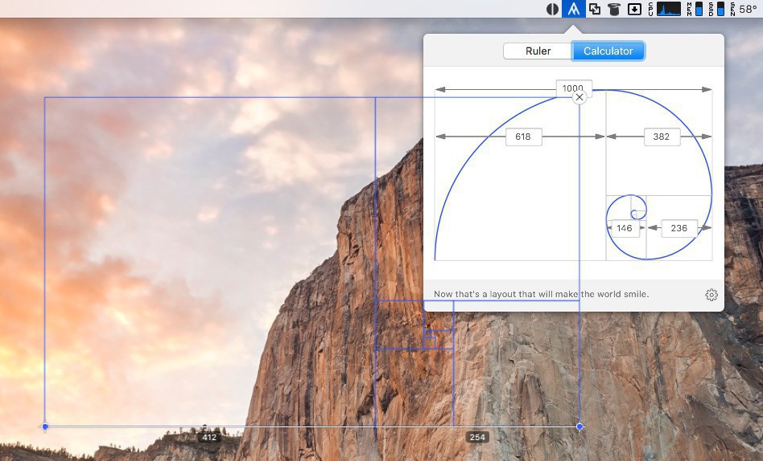Select the Calculator tab

(x=608, y=51)
